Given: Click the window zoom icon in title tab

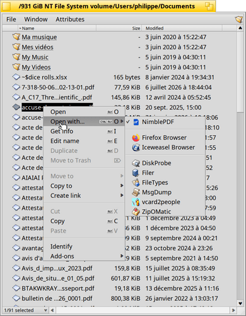Looking at the screenshot, I should (209, 6).
